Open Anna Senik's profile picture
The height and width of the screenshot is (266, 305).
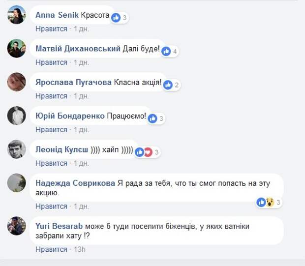point(17,15)
